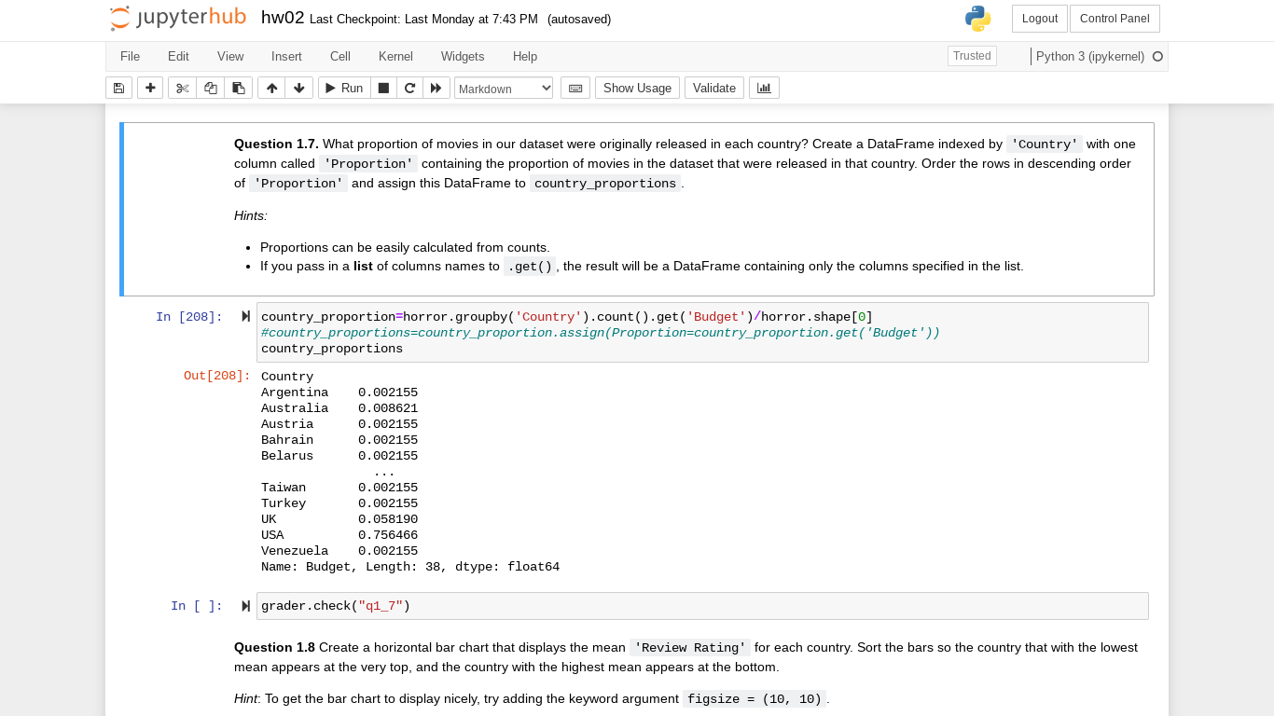Screen dimensions: 1274x716
Task: Click the In [208] prompt label
Action: 189,317
